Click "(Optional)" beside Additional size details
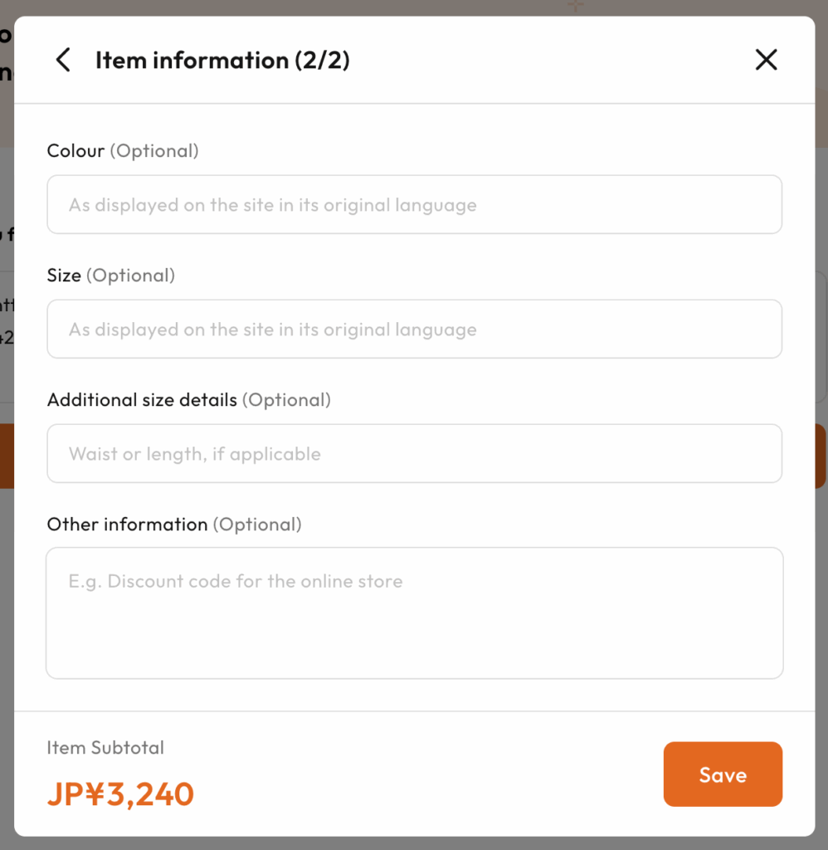828x850 pixels. point(286,400)
